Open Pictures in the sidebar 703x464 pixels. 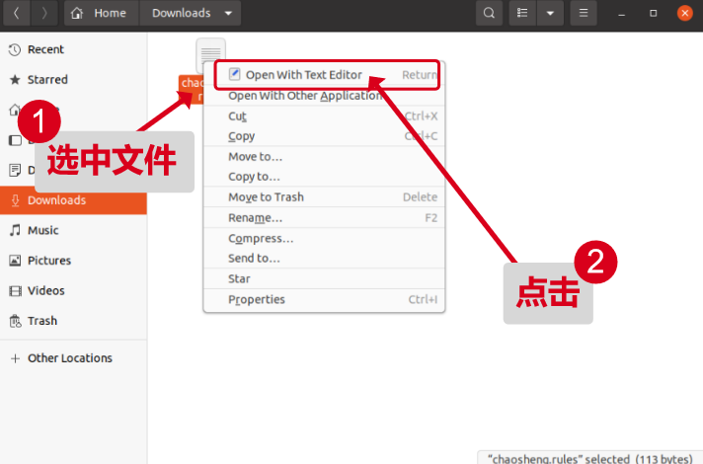point(48,261)
